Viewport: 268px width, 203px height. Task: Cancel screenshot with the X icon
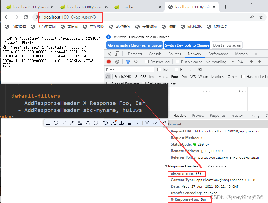(147, 123)
